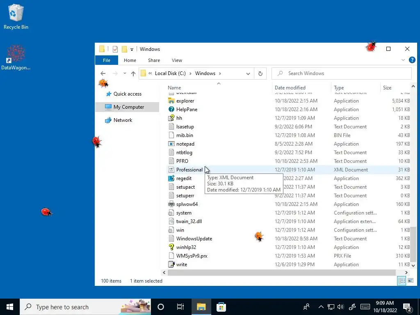Select the setupact file name
The image size is (420, 315).
coord(185,187)
